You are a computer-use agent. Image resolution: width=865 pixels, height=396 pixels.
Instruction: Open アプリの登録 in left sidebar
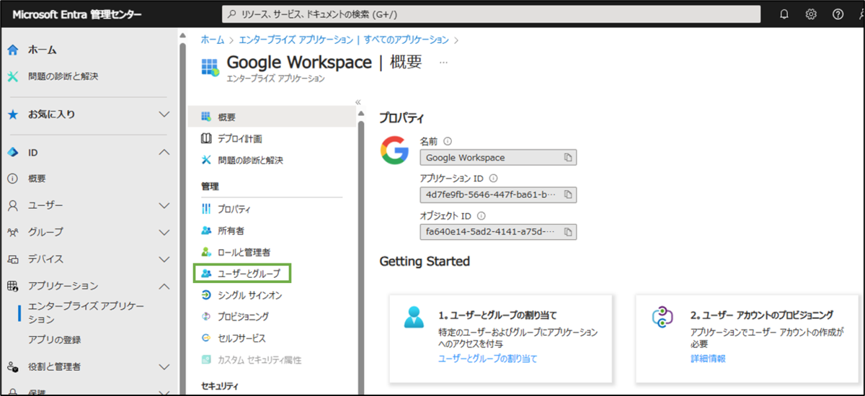coord(55,340)
